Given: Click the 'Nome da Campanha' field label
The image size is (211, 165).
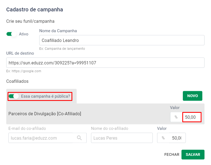Looking at the screenshot, I should tap(58, 31).
